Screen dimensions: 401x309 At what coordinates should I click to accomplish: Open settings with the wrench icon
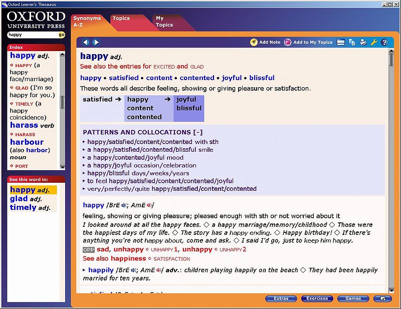374,43
